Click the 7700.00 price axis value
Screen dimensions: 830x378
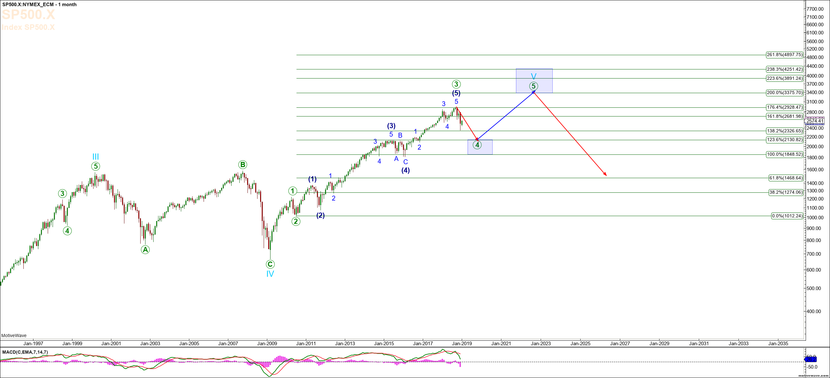(815, 9)
